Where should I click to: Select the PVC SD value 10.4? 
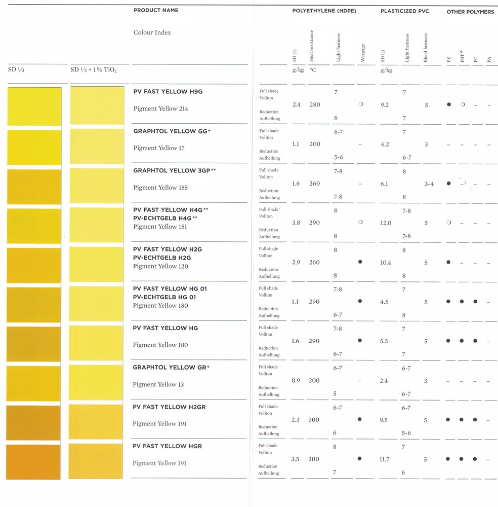(x=385, y=263)
